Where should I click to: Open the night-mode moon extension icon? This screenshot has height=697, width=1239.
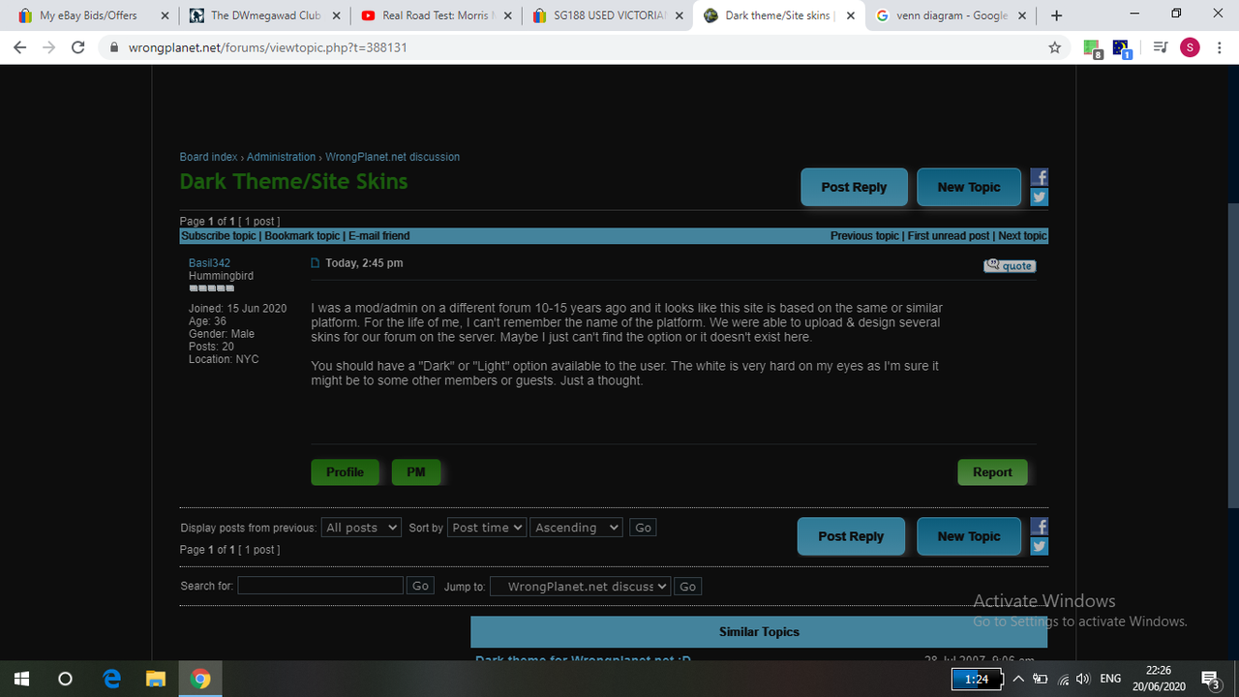(x=1122, y=48)
